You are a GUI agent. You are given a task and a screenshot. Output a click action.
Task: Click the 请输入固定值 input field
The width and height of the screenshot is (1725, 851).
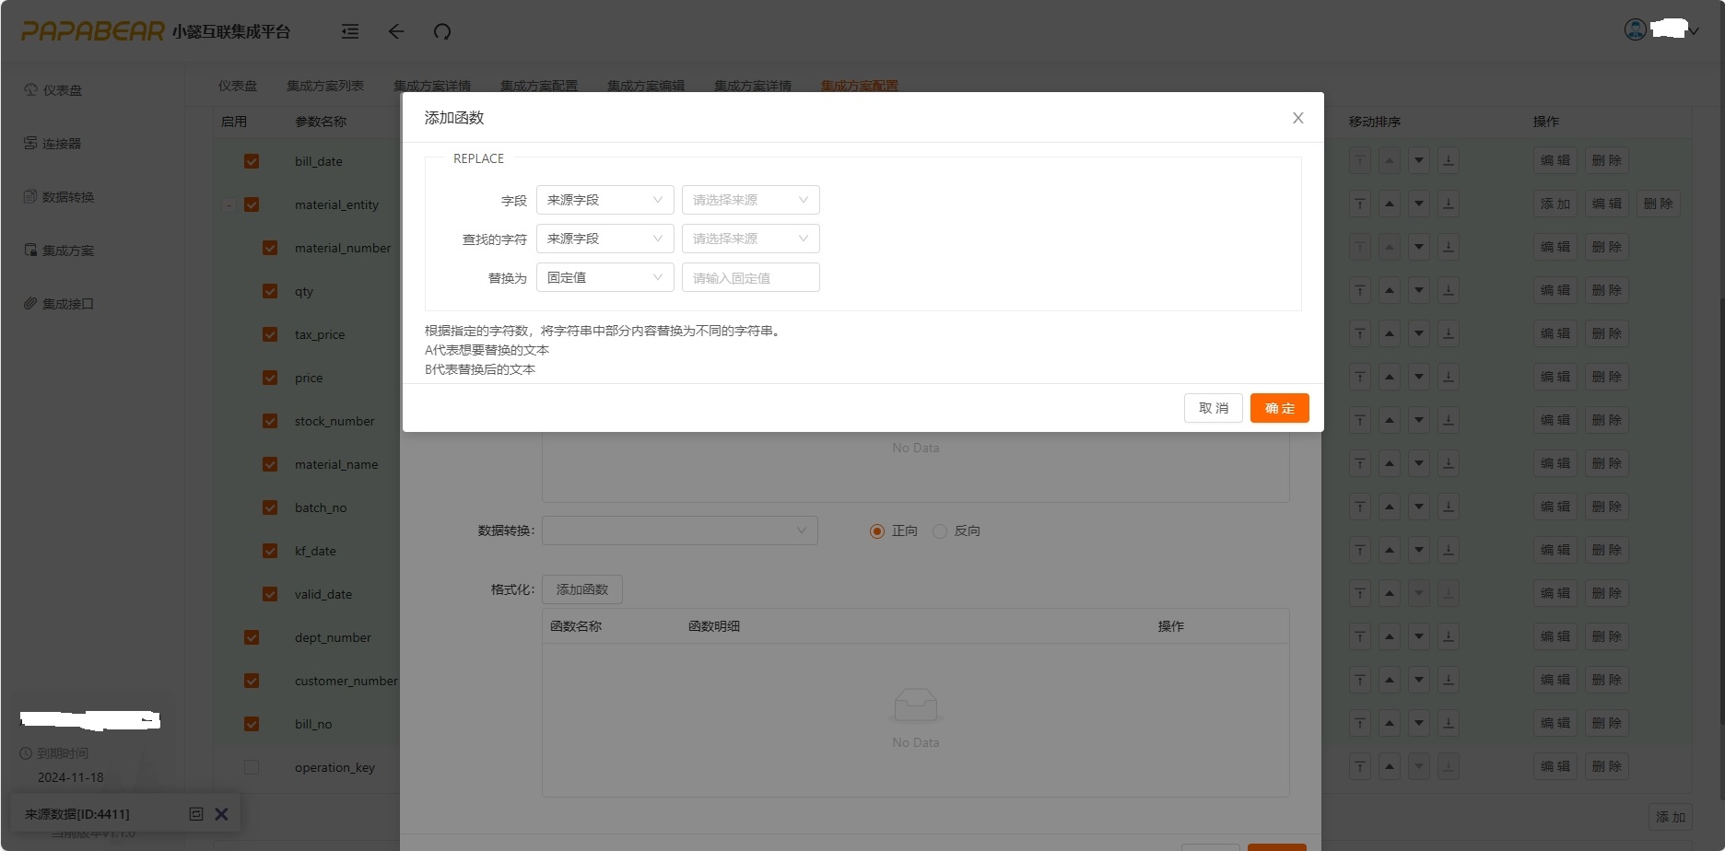pos(750,277)
